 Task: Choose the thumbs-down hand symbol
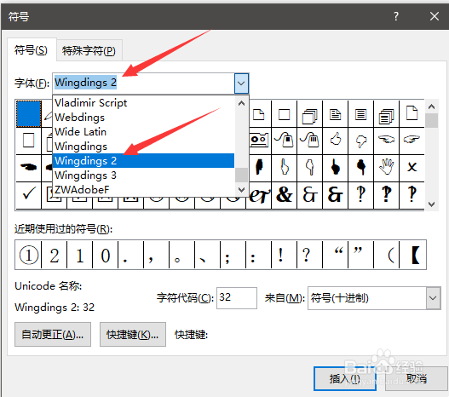click(360, 141)
